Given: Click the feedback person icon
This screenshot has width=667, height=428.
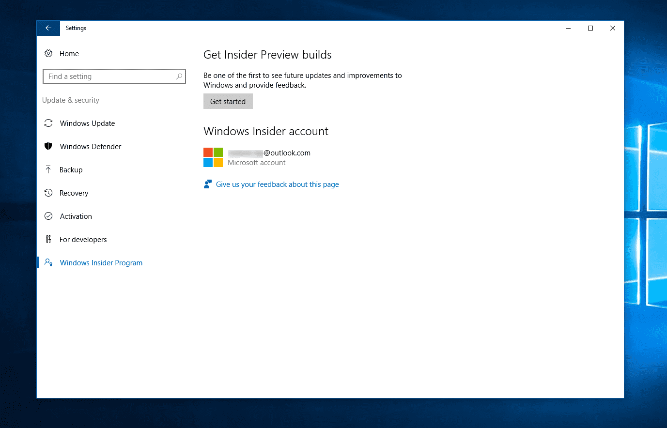Looking at the screenshot, I should [208, 184].
